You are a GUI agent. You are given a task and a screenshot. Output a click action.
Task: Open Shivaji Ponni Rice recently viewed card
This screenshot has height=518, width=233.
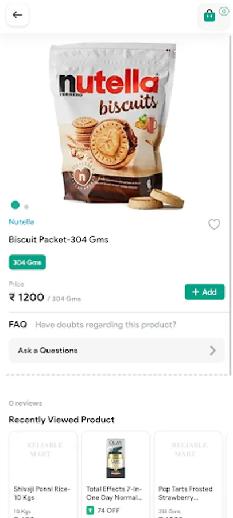coord(43,474)
